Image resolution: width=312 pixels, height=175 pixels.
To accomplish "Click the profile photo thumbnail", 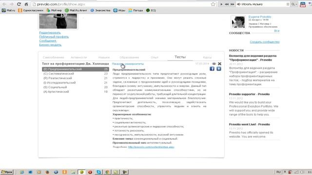I will [x=58, y=21].
